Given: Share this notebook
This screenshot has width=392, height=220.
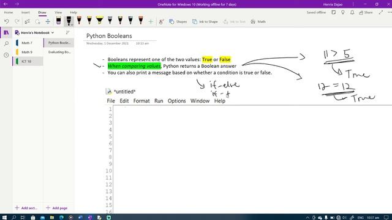Looking at the screenshot, I should coord(366,12).
